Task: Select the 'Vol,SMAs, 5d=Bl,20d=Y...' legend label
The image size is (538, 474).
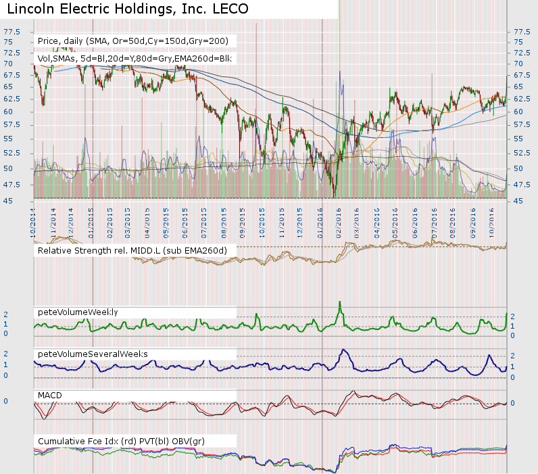Action: pyautogui.click(x=134, y=59)
